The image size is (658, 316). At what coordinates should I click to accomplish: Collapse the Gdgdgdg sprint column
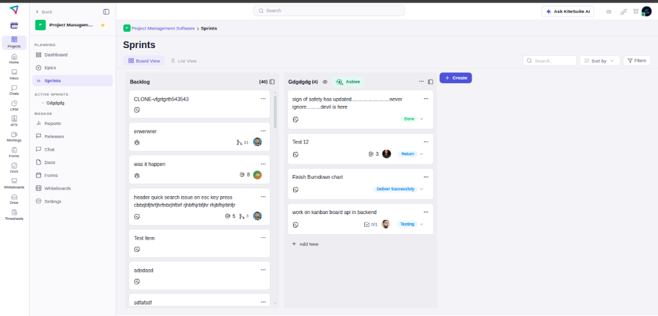431,82
